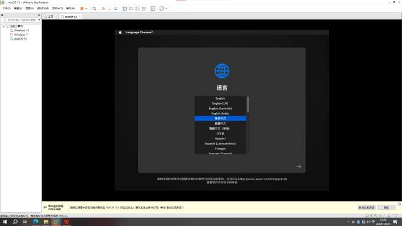This screenshot has height=226, width=402.
Task: Click the language list scrollbar
Action: click(x=247, y=104)
